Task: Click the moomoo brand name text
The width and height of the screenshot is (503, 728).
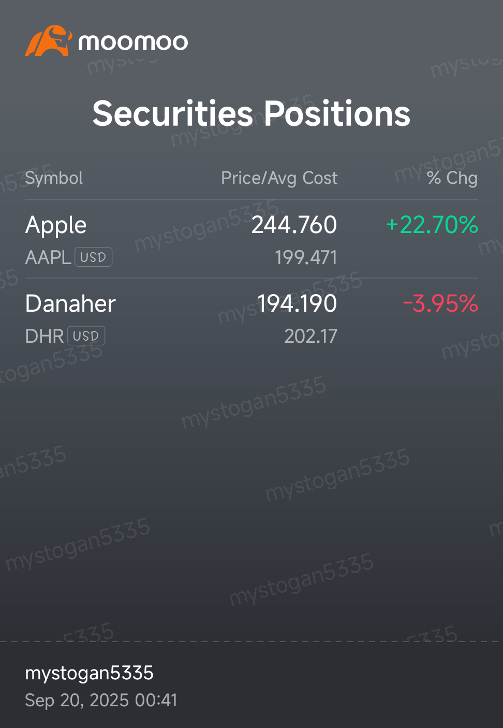Action: 133,42
